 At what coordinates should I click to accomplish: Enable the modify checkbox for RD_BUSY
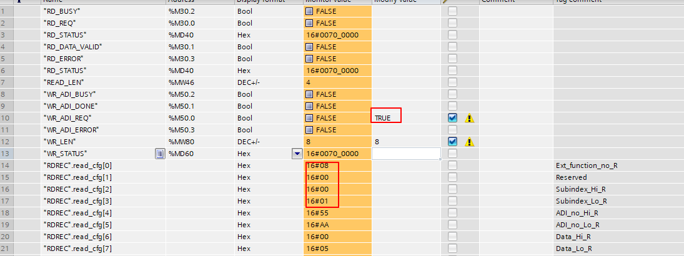452,11
